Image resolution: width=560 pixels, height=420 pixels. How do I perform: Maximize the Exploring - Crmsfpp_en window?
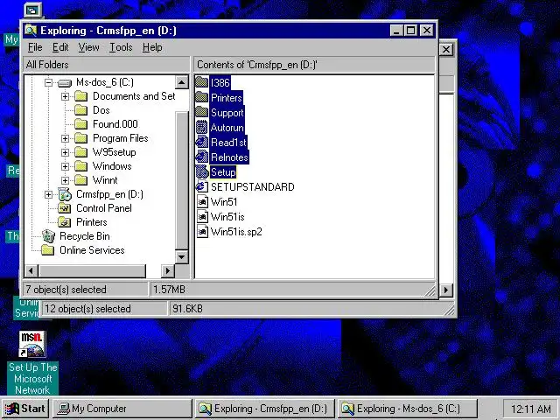pyautogui.click(x=410, y=31)
